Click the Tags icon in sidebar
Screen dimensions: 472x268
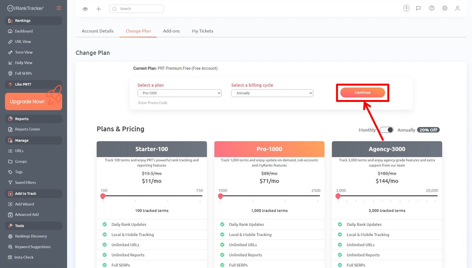pos(10,172)
